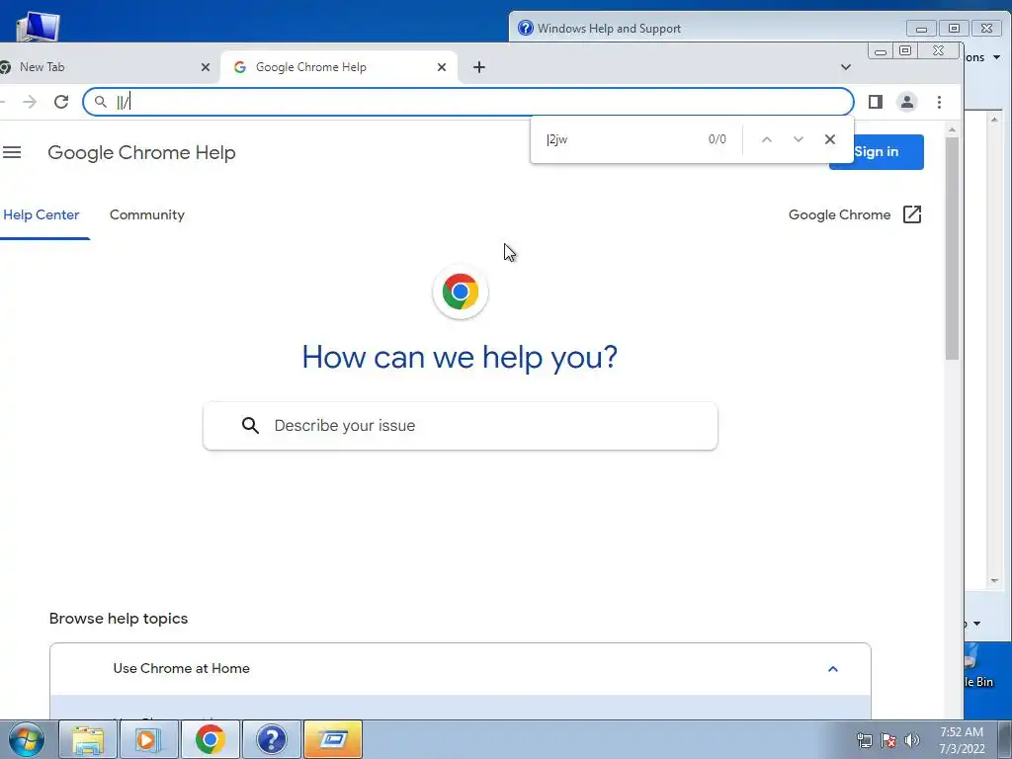Click the orange run-dialog taskbar icon
Image resolution: width=1012 pixels, height=759 pixels.
click(332, 739)
